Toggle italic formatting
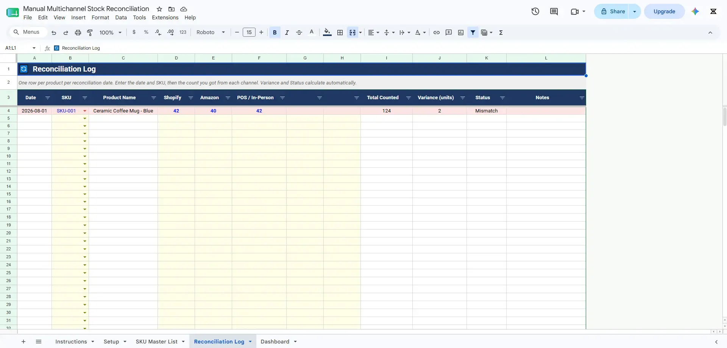This screenshot has width=727, height=348. (x=287, y=33)
